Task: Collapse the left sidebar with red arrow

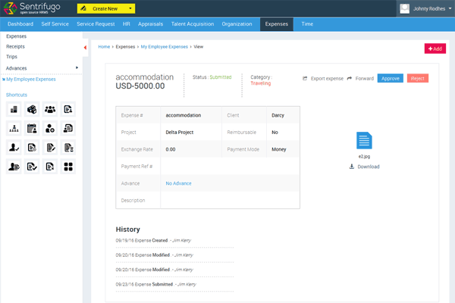Action: coord(84,48)
